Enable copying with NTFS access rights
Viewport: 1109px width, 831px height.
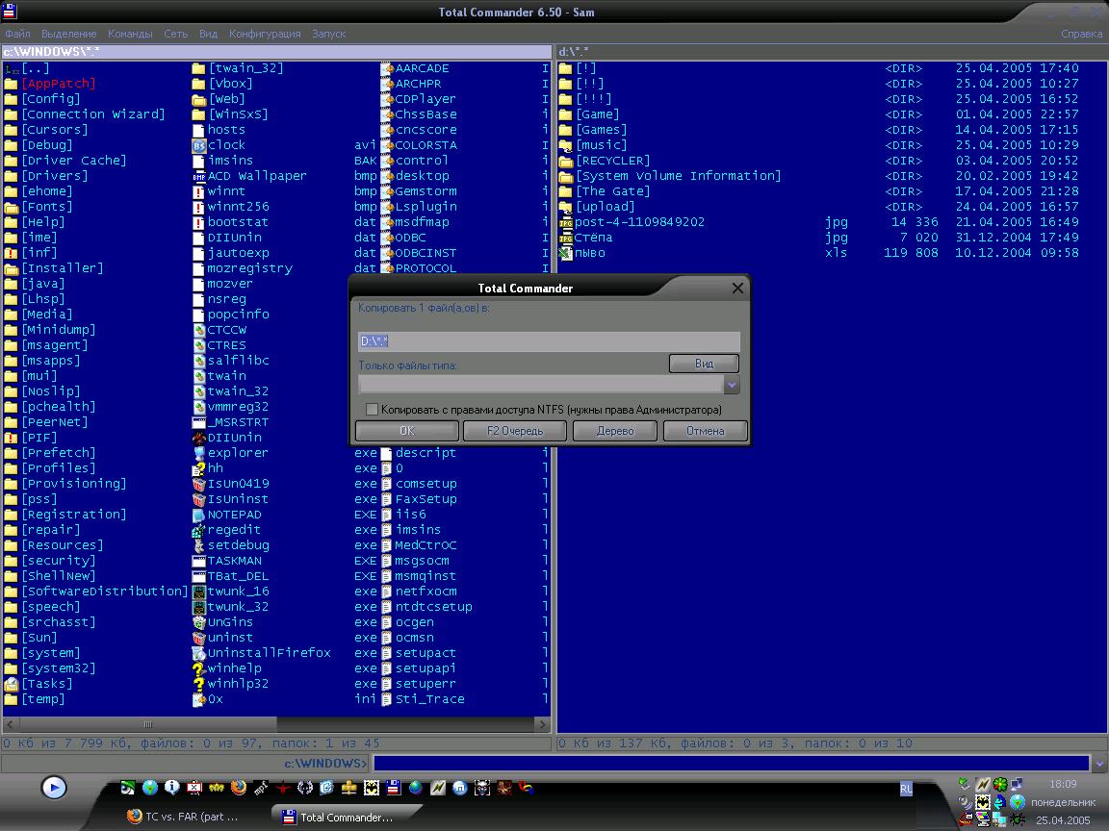(372, 409)
